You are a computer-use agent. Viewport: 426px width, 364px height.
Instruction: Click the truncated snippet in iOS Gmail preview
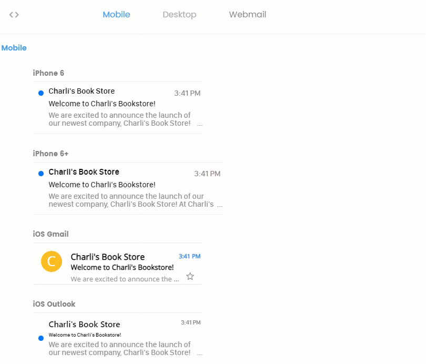[x=125, y=279]
